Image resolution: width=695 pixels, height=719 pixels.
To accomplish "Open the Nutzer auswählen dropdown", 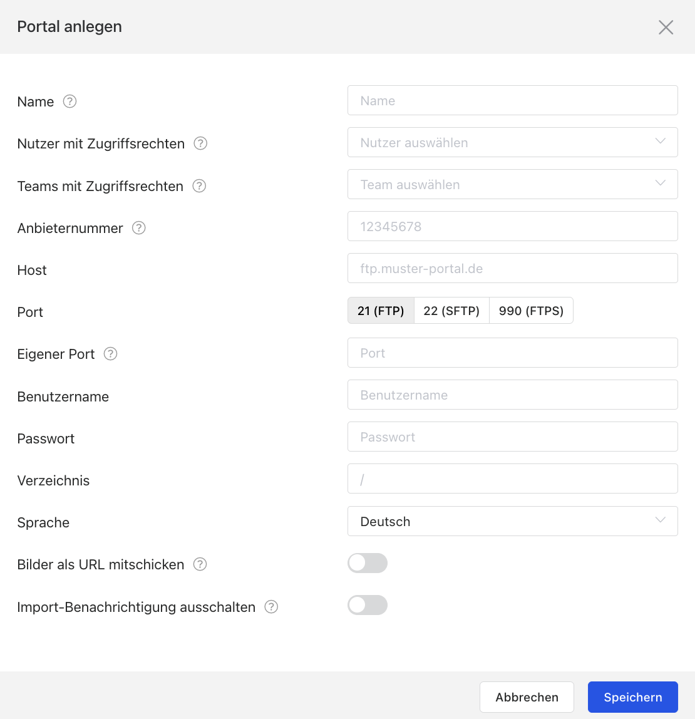I will [x=513, y=142].
